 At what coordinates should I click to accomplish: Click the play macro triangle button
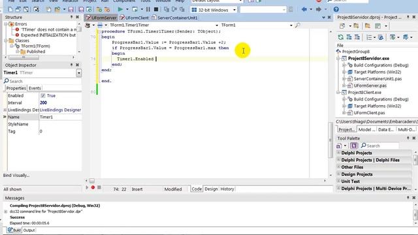87,187
